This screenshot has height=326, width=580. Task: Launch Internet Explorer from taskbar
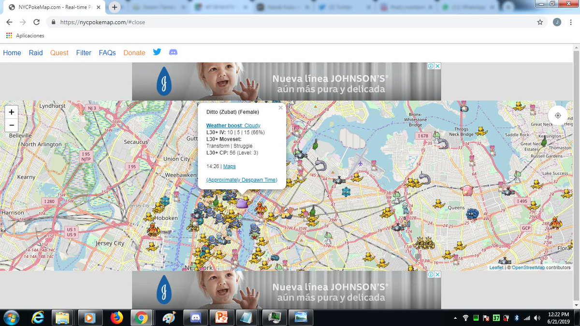(38, 317)
